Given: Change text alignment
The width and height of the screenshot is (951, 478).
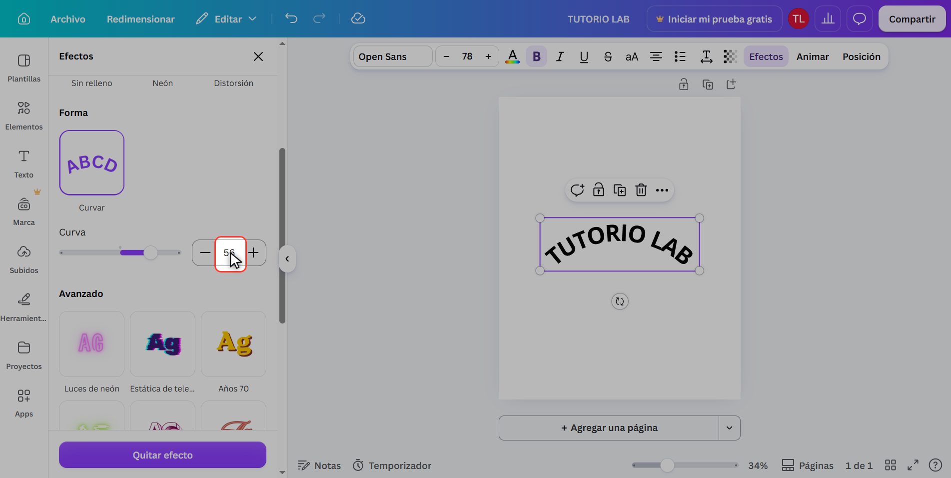Looking at the screenshot, I should click(x=656, y=56).
